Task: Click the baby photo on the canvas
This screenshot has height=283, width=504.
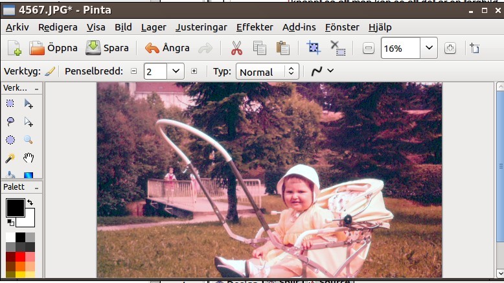Action: tap(269, 180)
